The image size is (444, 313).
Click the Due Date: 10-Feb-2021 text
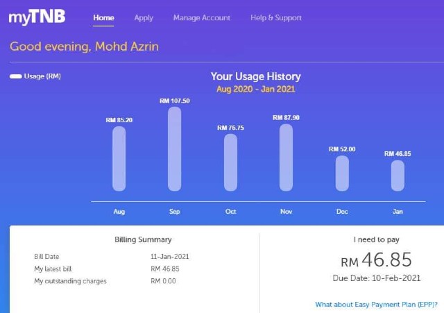377,278
